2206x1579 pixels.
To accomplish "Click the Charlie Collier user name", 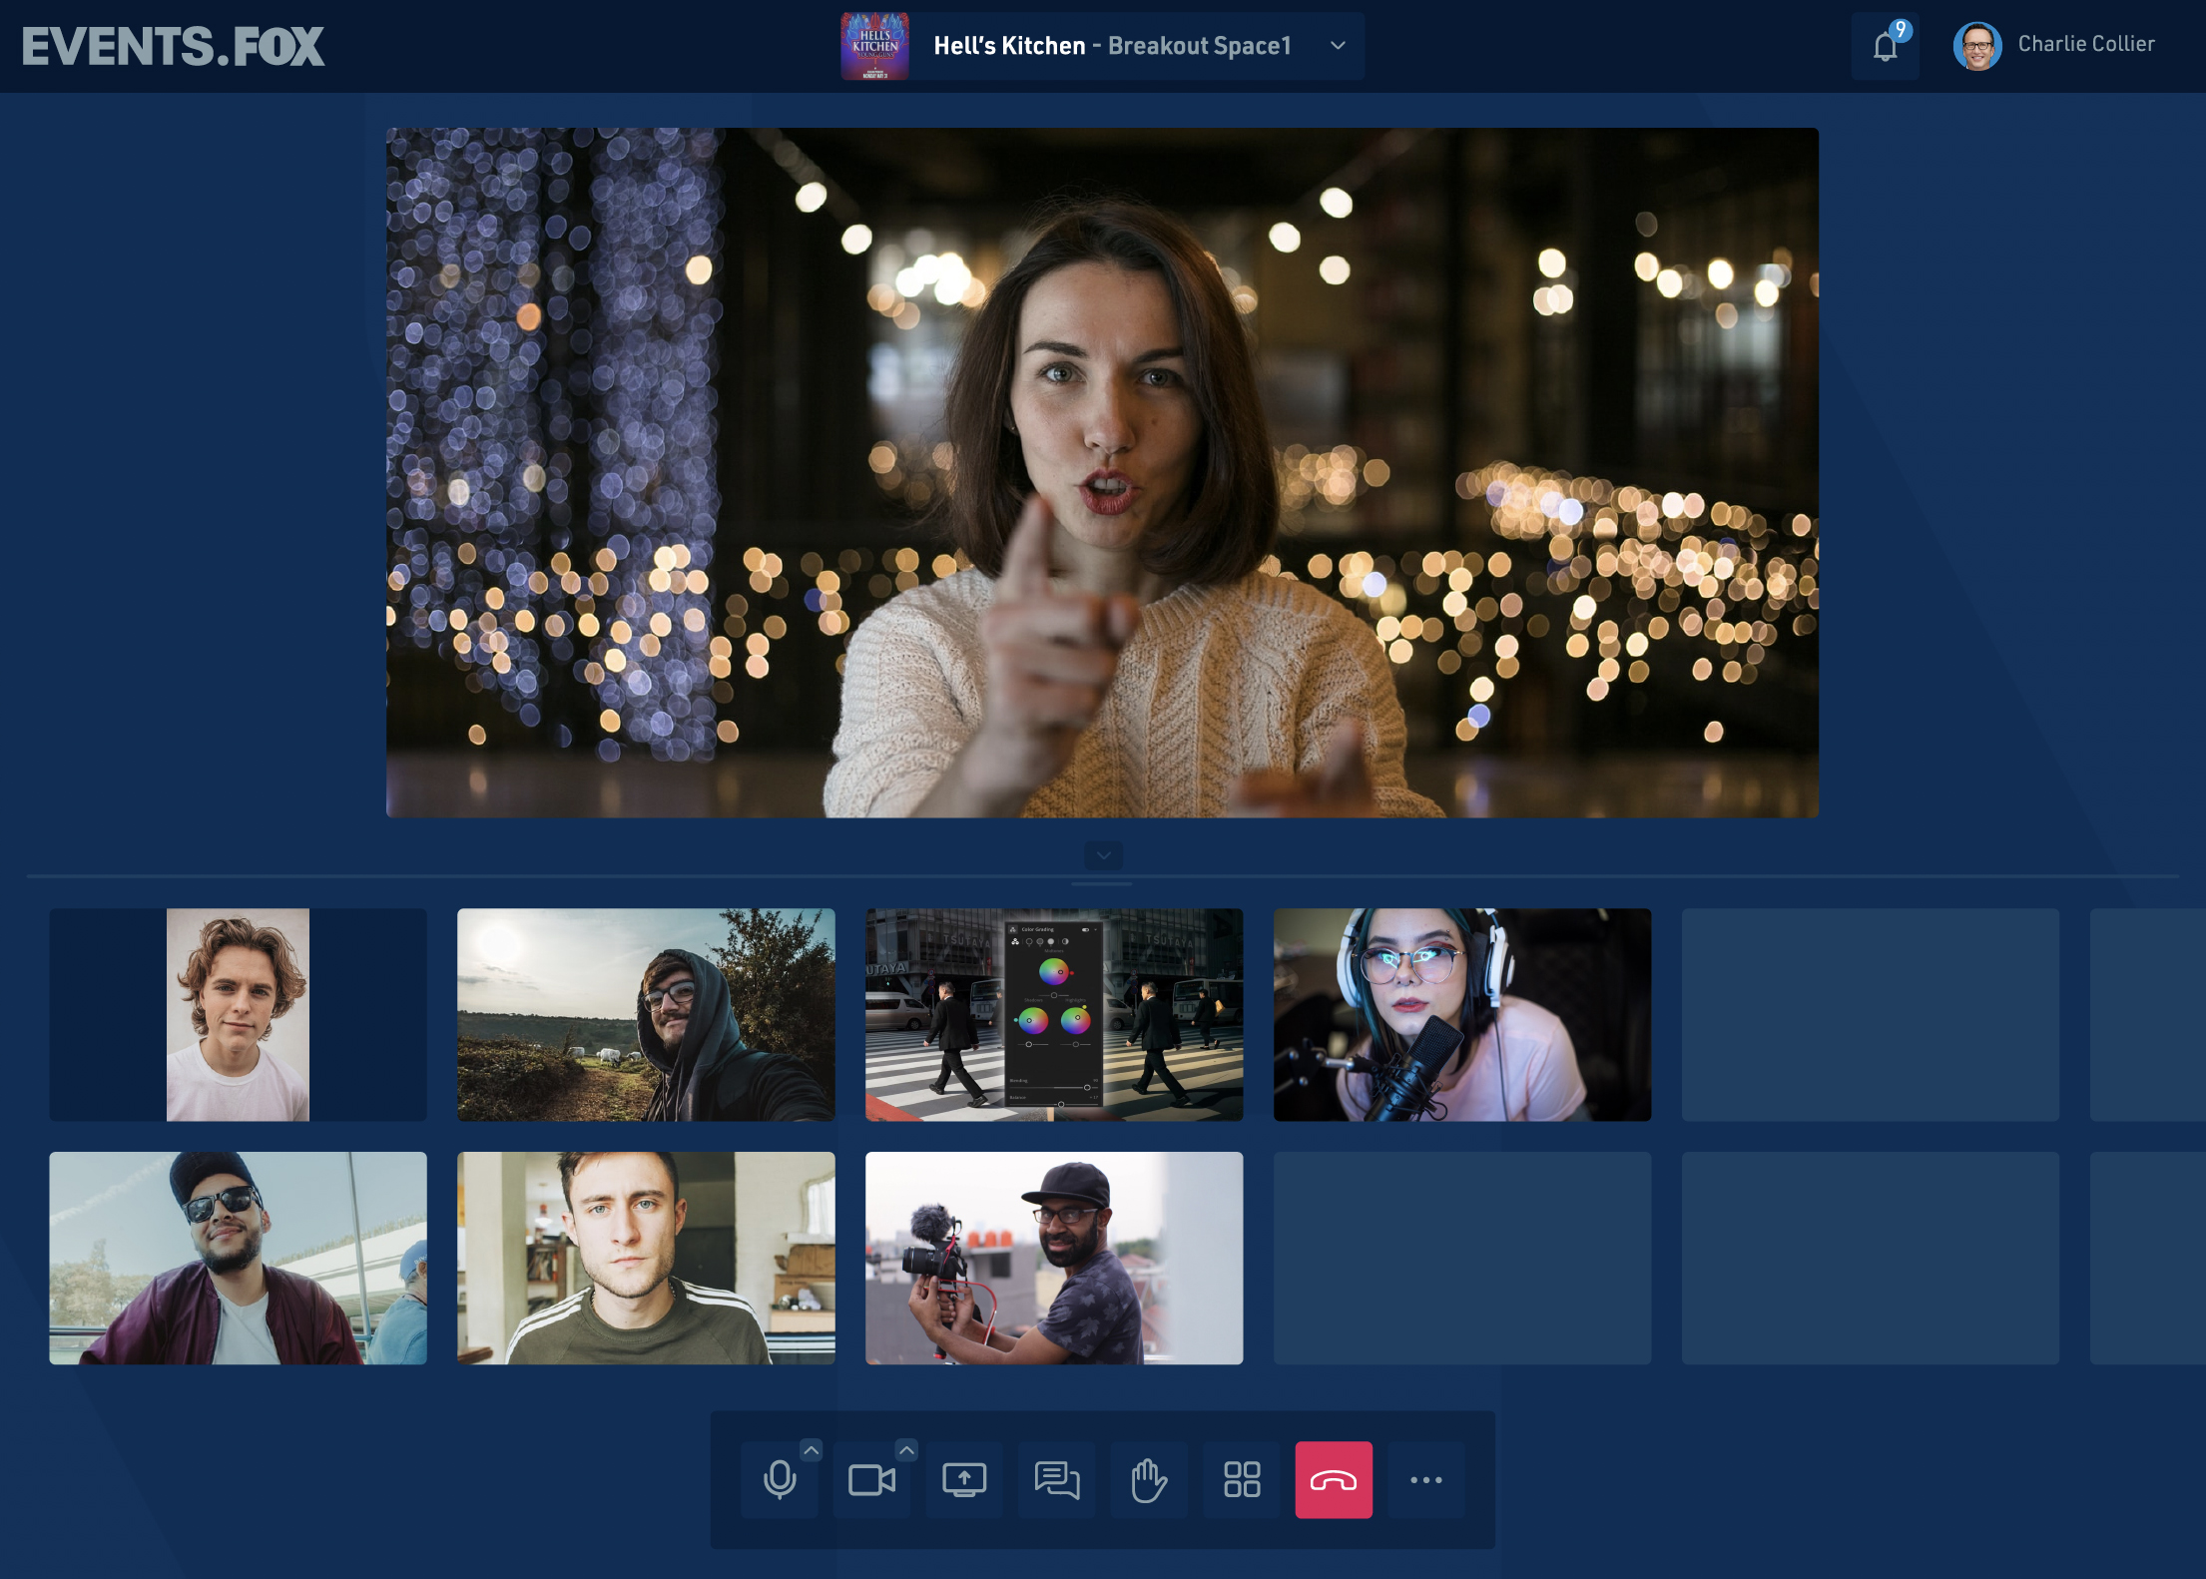I will click(x=2086, y=44).
